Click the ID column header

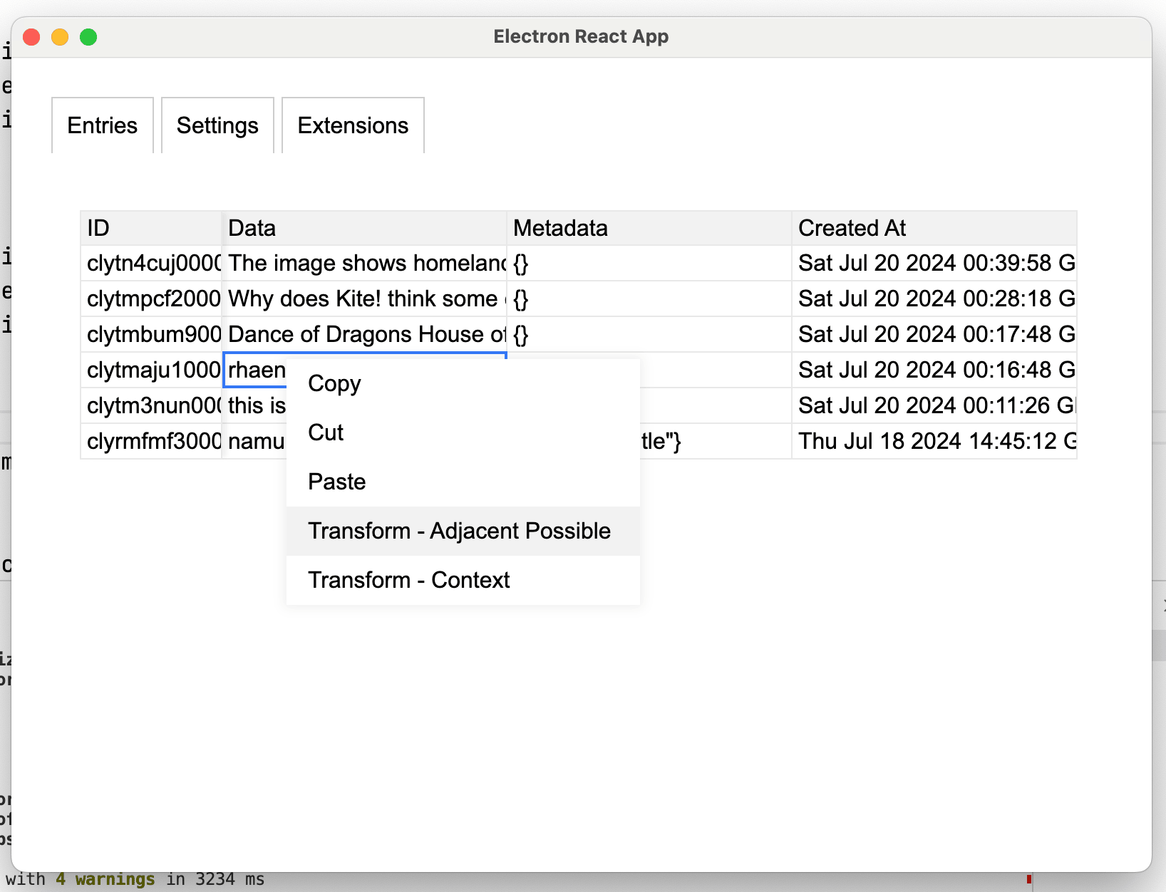(x=151, y=228)
